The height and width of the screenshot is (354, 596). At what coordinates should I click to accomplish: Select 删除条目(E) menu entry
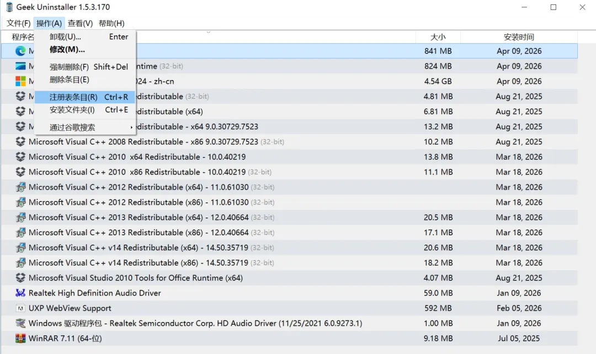pyautogui.click(x=85, y=80)
